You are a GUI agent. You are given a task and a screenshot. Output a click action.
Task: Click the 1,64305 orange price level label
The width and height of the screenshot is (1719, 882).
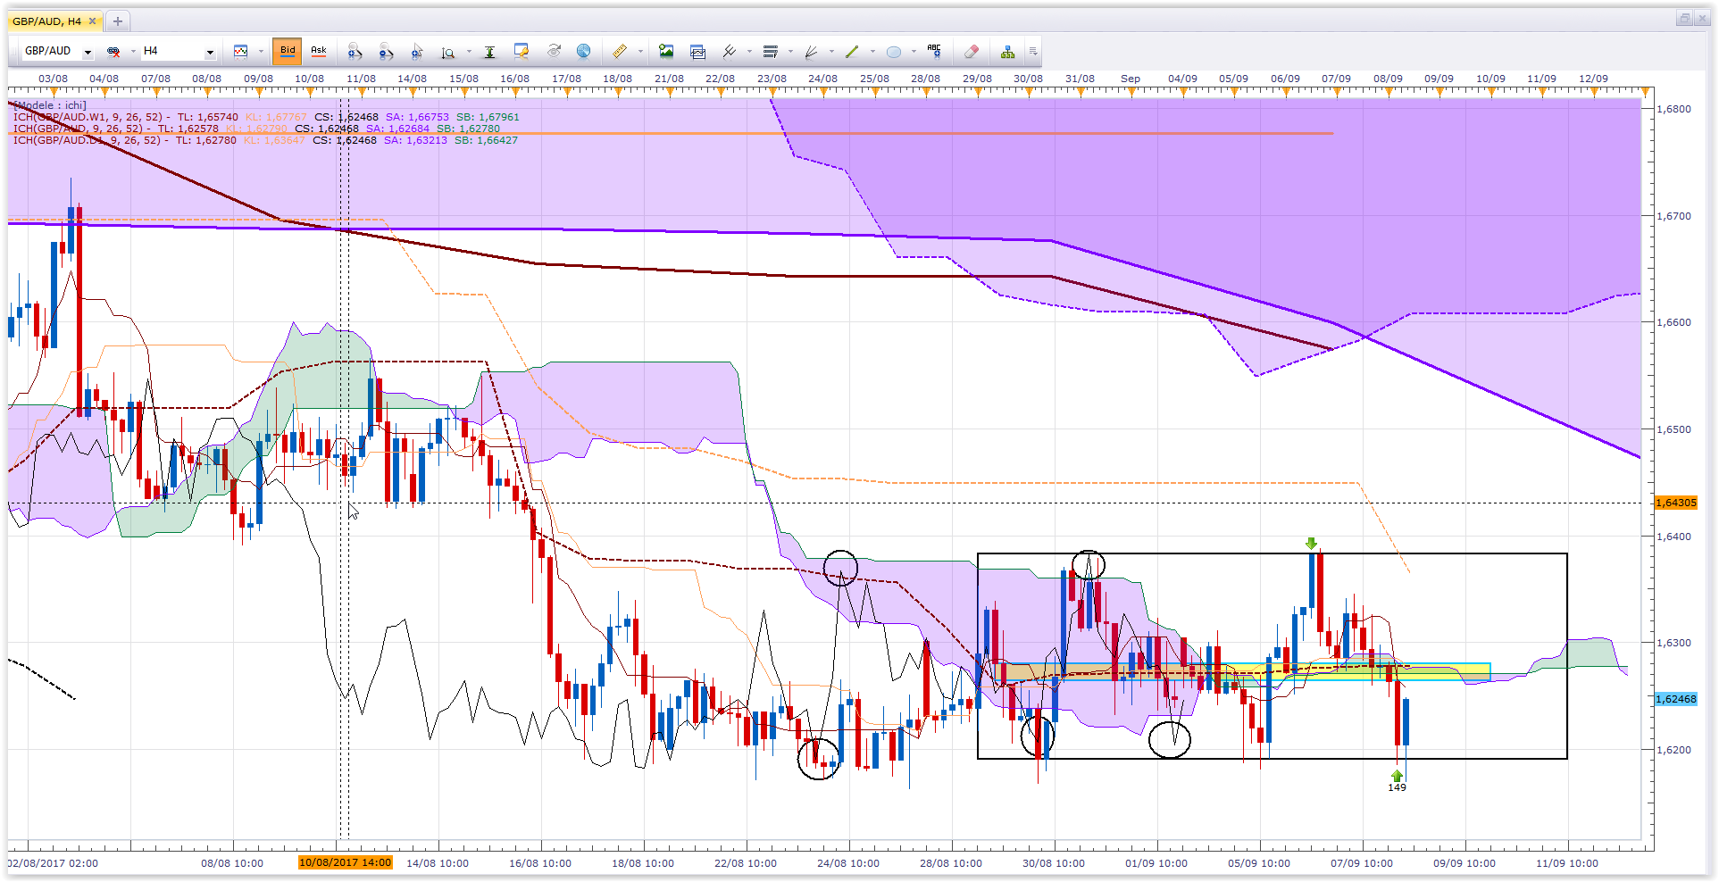point(1675,503)
